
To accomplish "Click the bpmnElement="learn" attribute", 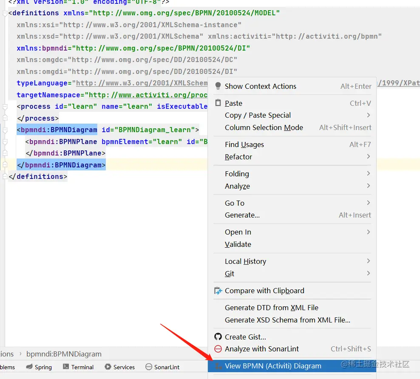I will [x=142, y=141].
